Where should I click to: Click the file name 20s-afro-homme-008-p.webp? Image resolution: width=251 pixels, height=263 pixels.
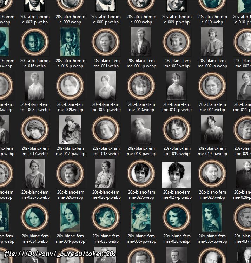(106, 19)
